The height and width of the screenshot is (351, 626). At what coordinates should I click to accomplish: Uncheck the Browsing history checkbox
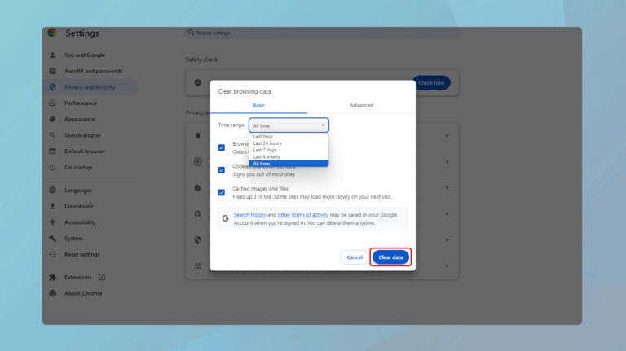pyautogui.click(x=222, y=147)
